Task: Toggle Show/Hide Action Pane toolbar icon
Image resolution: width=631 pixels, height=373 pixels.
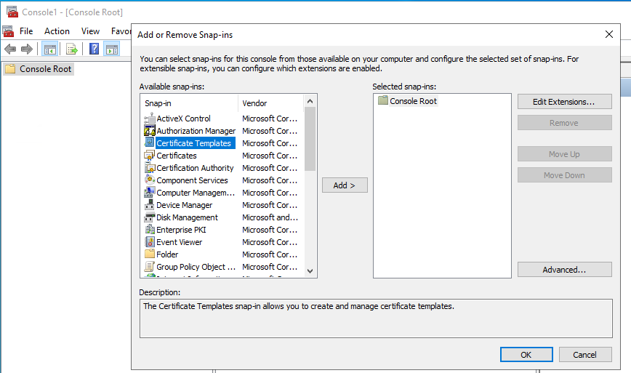Action: [x=112, y=49]
